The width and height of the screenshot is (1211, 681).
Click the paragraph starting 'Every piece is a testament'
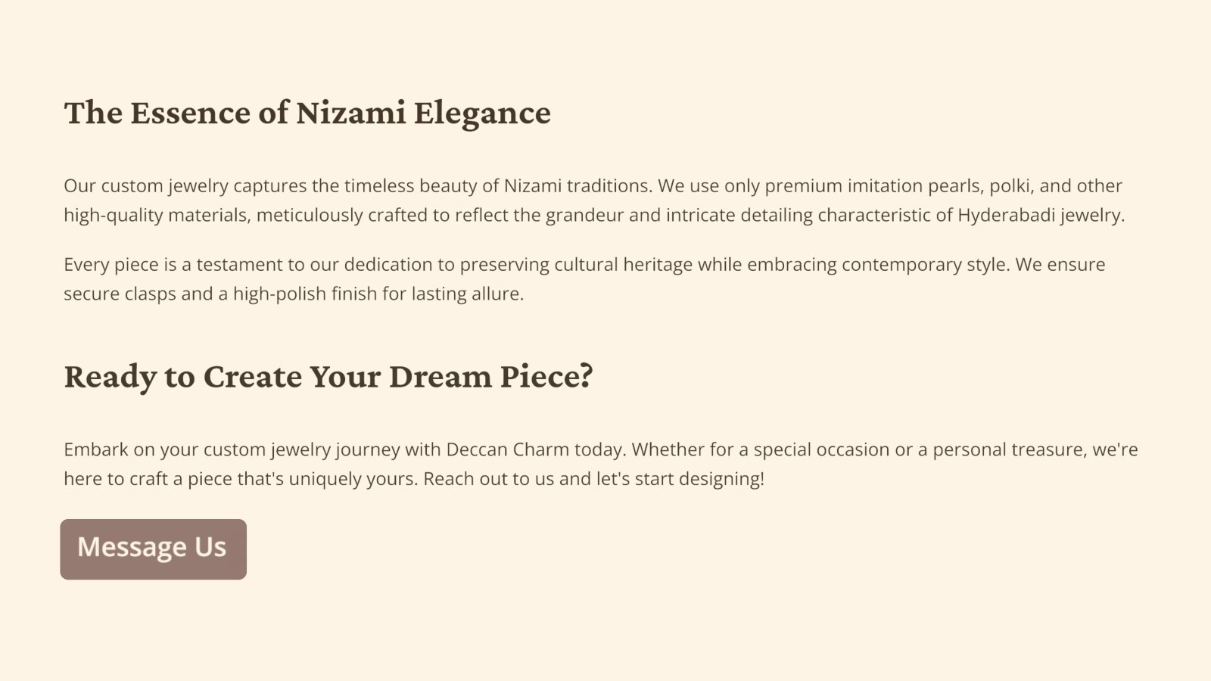click(x=584, y=279)
